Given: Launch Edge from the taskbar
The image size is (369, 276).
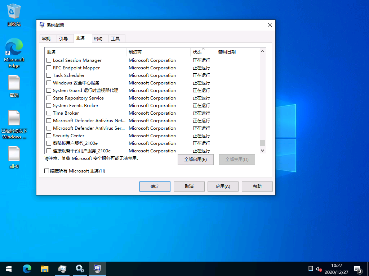Looking at the screenshot, I should click(27, 269).
